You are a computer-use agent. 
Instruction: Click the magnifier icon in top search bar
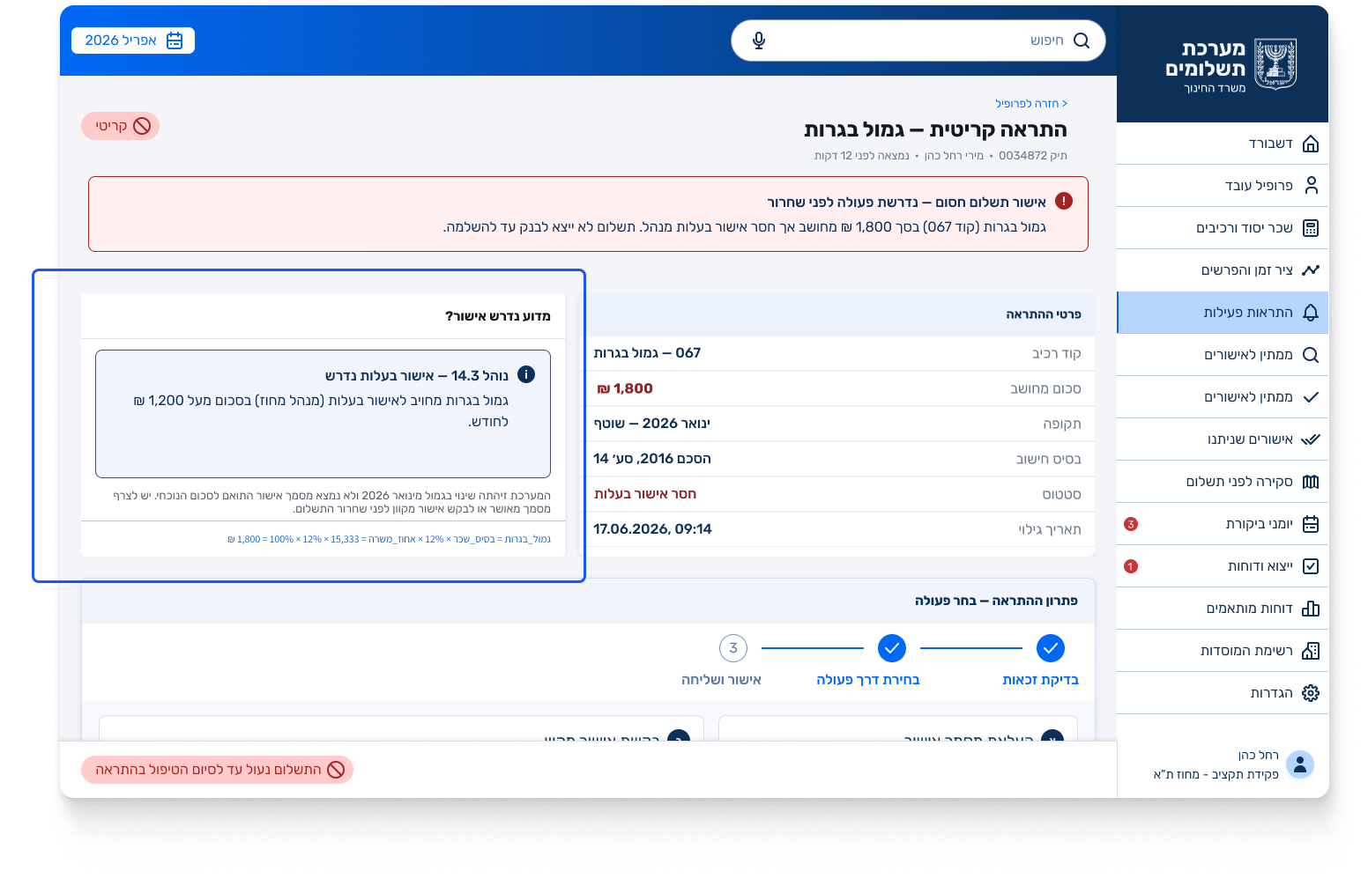pyautogui.click(x=1082, y=41)
